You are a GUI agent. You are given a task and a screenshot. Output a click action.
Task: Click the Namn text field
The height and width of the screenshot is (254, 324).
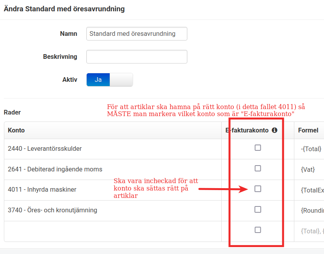coord(137,34)
